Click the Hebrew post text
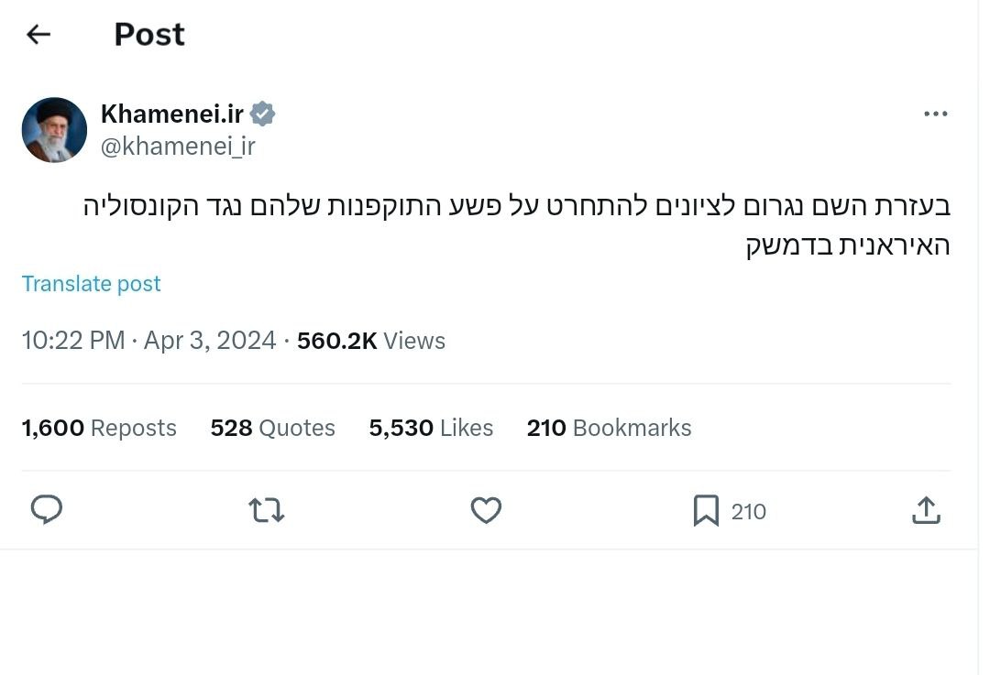990x675 pixels. point(517,225)
